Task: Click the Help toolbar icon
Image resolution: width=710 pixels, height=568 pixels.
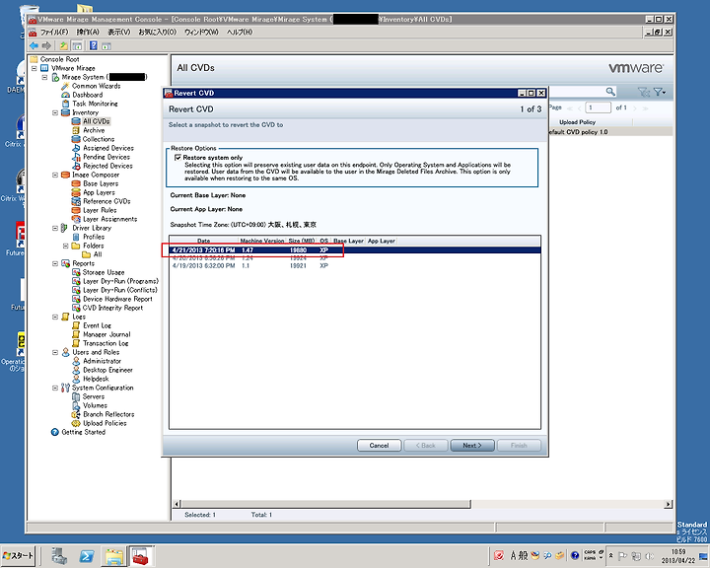Action: (94, 45)
